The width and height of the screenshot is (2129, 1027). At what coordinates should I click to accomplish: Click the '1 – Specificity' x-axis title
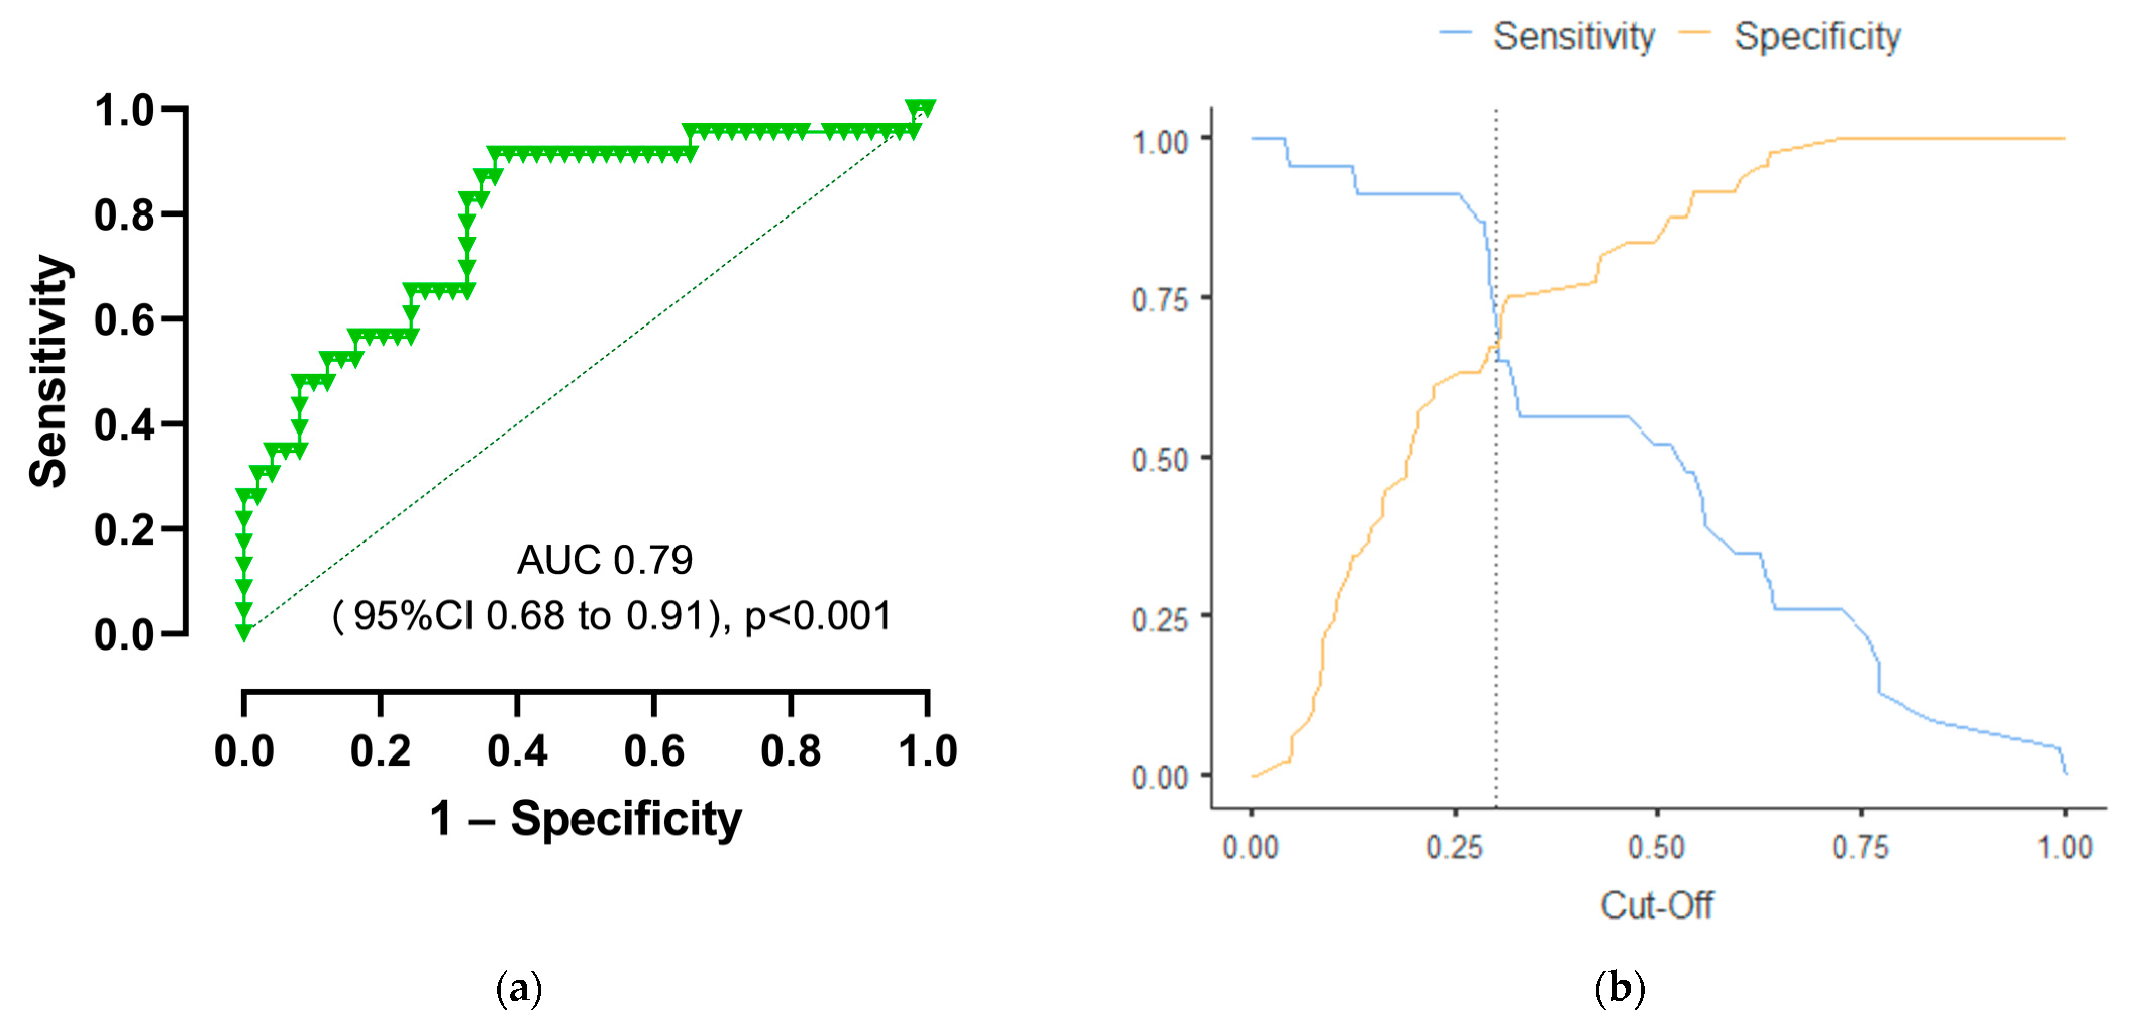click(x=585, y=819)
